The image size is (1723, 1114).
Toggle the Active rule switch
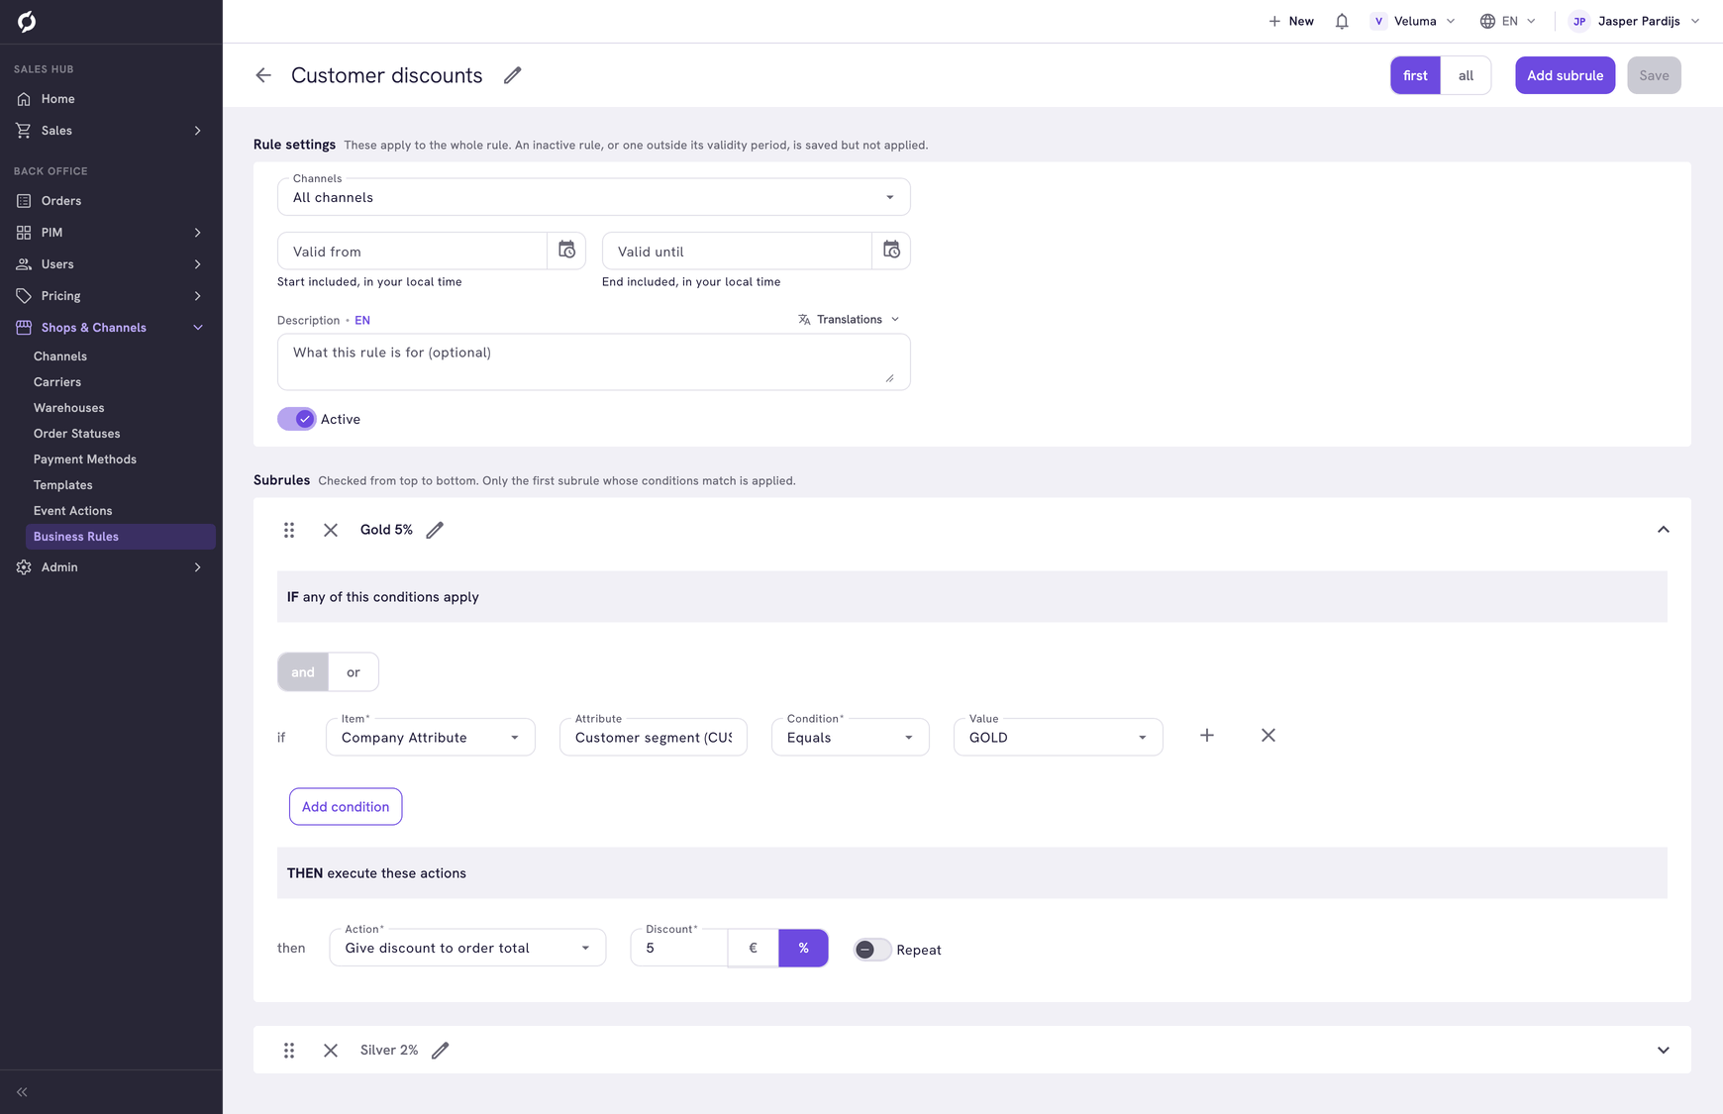[297, 419]
